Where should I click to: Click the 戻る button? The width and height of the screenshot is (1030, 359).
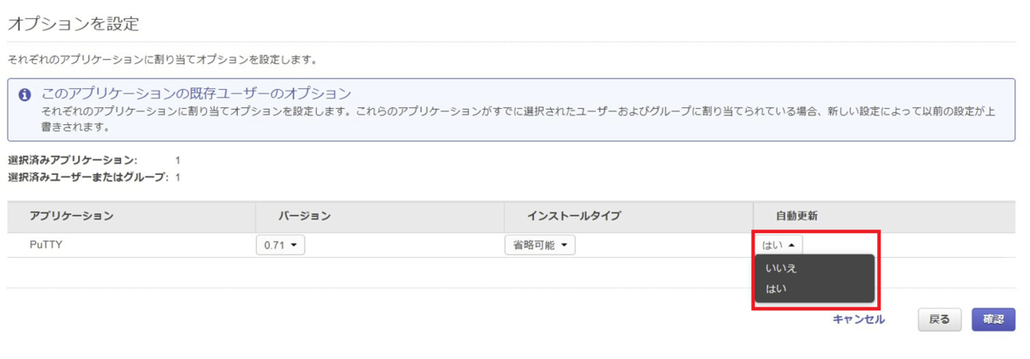[939, 320]
